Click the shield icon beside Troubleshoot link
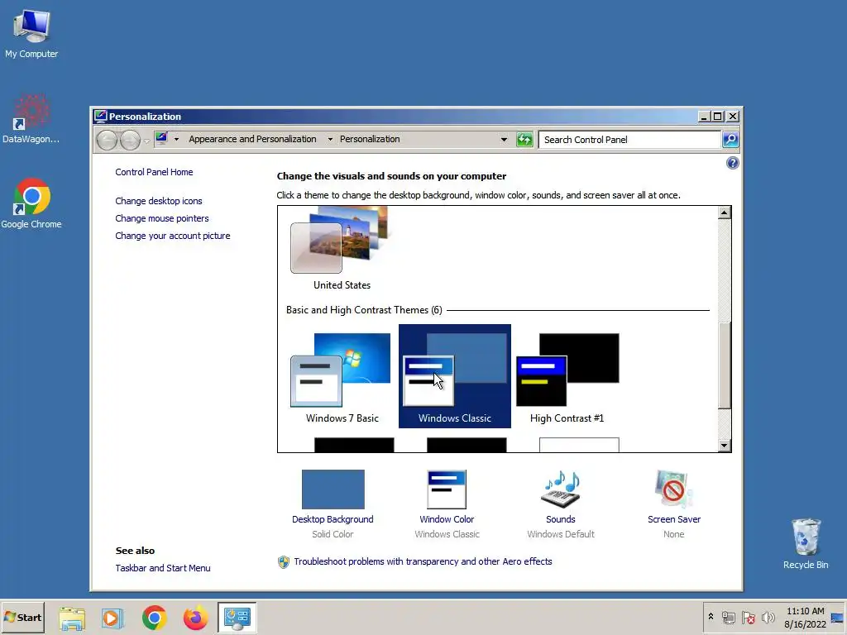 point(284,562)
